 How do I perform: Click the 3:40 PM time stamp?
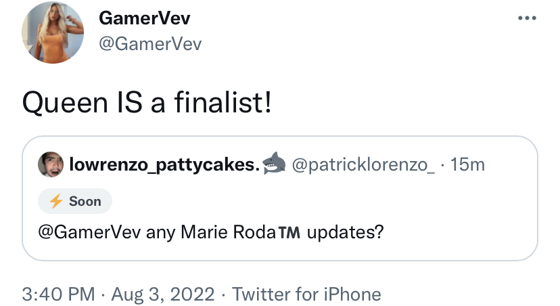[x=59, y=294]
